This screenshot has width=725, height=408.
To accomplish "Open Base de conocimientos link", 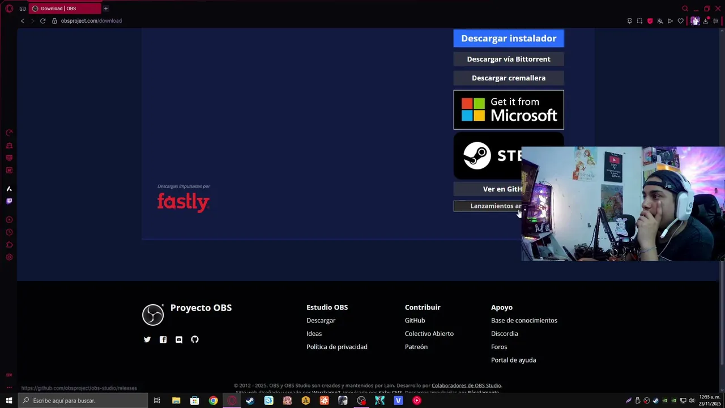I will (524, 321).
